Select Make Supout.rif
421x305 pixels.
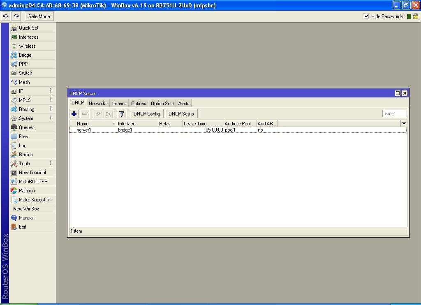click(32, 200)
